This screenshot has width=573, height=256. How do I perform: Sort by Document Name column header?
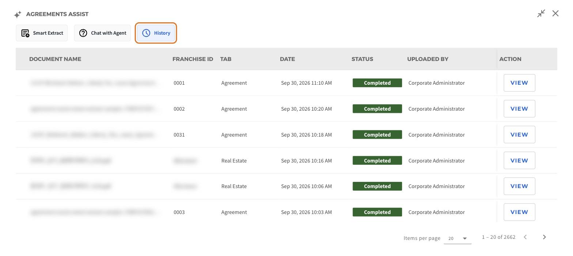(55, 59)
